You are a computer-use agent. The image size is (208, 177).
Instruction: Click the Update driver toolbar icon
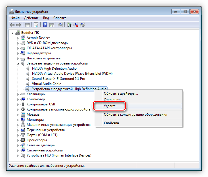pos(69,25)
